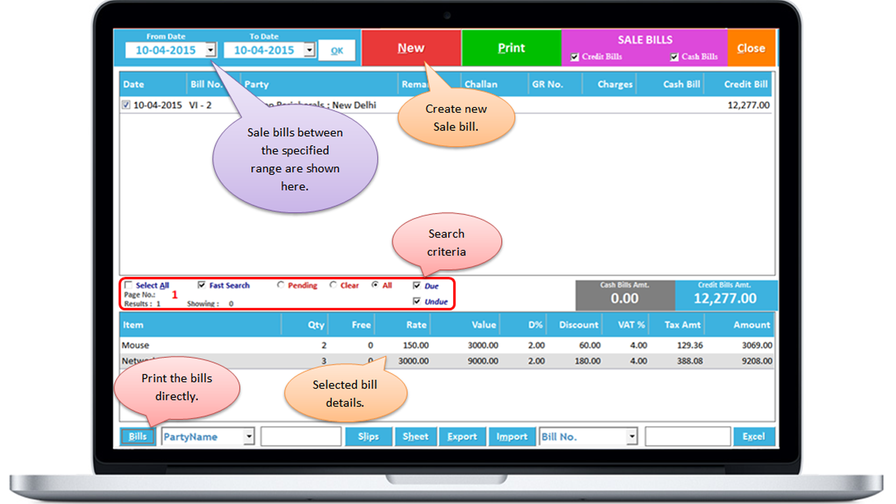Click the Export button
Image resolution: width=896 pixels, height=504 pixels.
[x=462, y=436]
